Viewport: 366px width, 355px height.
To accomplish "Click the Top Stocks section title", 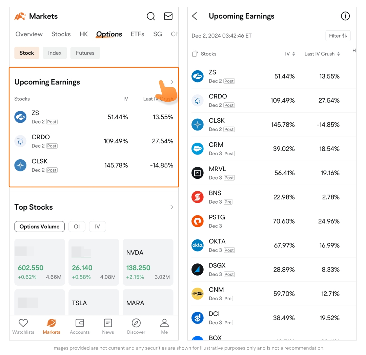I will coord(34,207).
